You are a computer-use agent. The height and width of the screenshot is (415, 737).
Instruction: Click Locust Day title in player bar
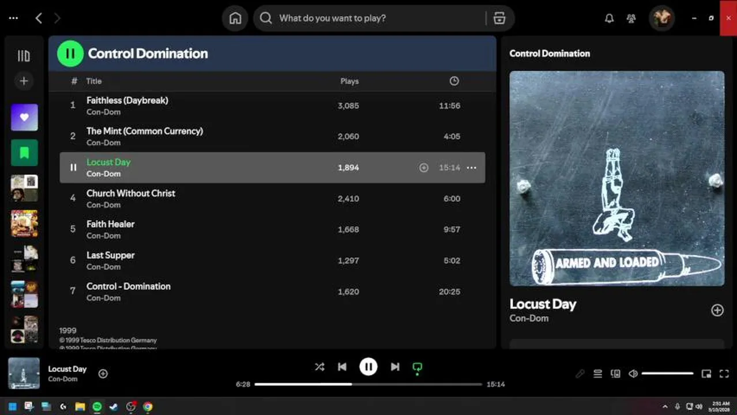[67, 369]
